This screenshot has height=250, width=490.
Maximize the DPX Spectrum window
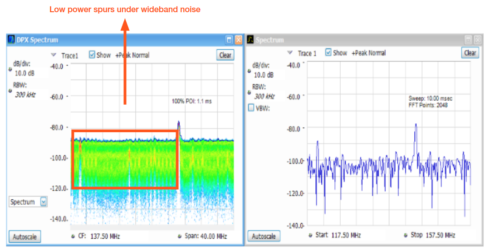[230, 40]
